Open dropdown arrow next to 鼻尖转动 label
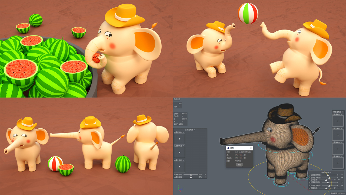Screen dimensions: 346x195 click(183, 160)
